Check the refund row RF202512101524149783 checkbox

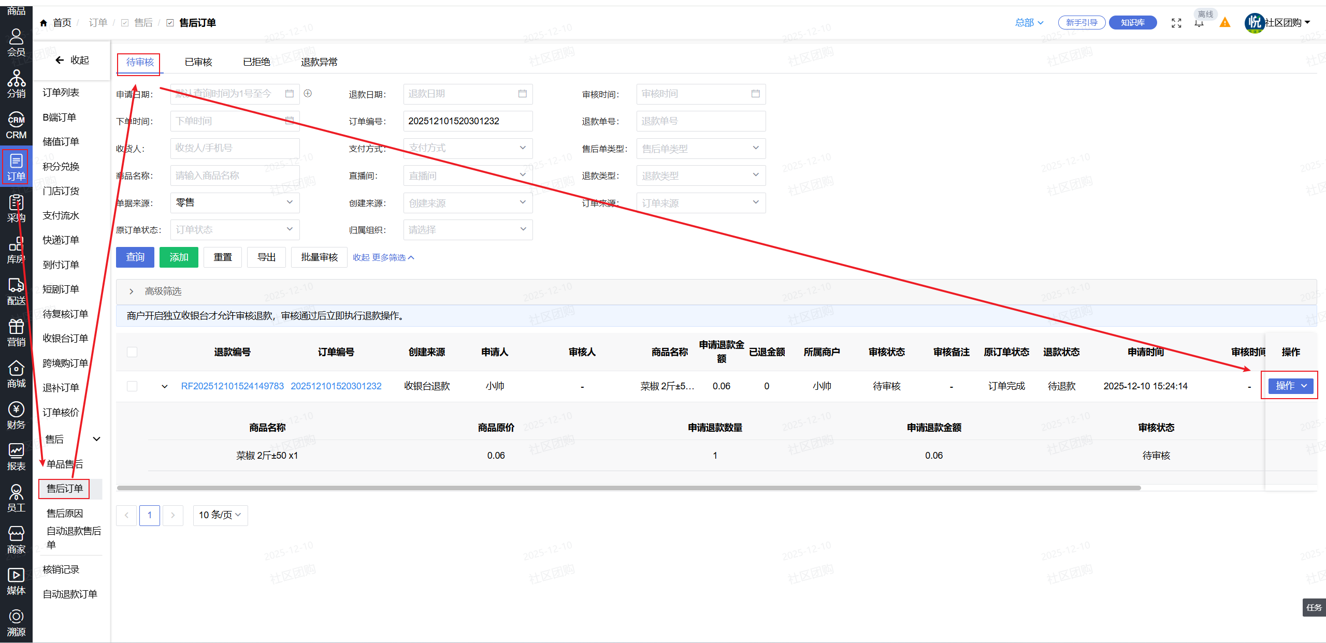(x=132, y=386)
